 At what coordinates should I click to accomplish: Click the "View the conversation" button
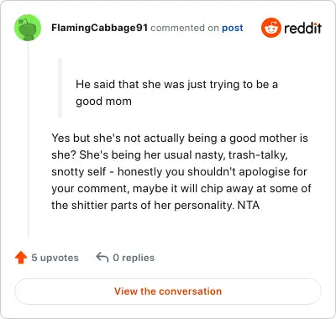tap(168, 291)
